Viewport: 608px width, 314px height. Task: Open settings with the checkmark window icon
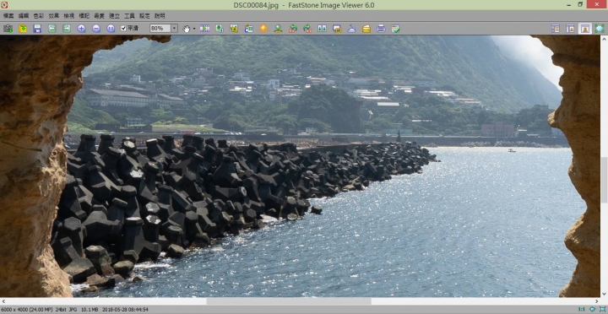(x=395, y=29)
